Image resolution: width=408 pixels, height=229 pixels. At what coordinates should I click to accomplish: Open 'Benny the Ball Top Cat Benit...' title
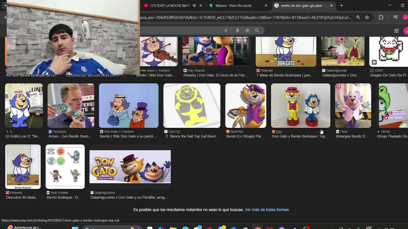[x=194, y=136]
